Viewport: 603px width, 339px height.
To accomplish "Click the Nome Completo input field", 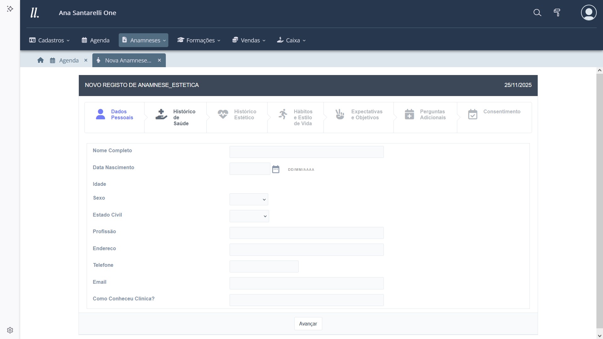I will (x=306, y=152).
